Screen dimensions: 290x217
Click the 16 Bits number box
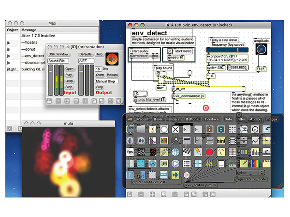point(98,69)
